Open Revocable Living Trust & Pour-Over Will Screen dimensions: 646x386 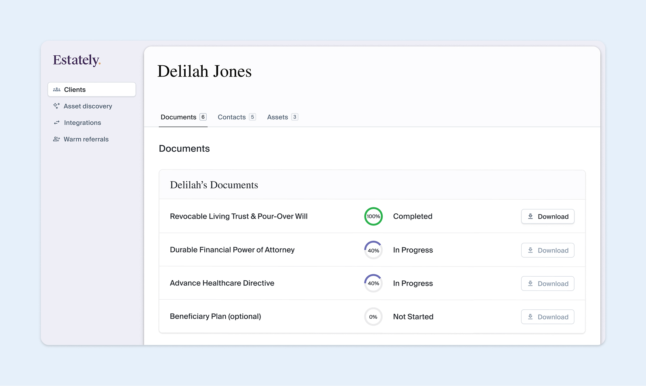pos(239,216)
